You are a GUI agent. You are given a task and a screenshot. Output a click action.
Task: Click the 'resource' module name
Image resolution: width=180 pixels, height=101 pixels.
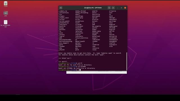click(x=96, y=48)
